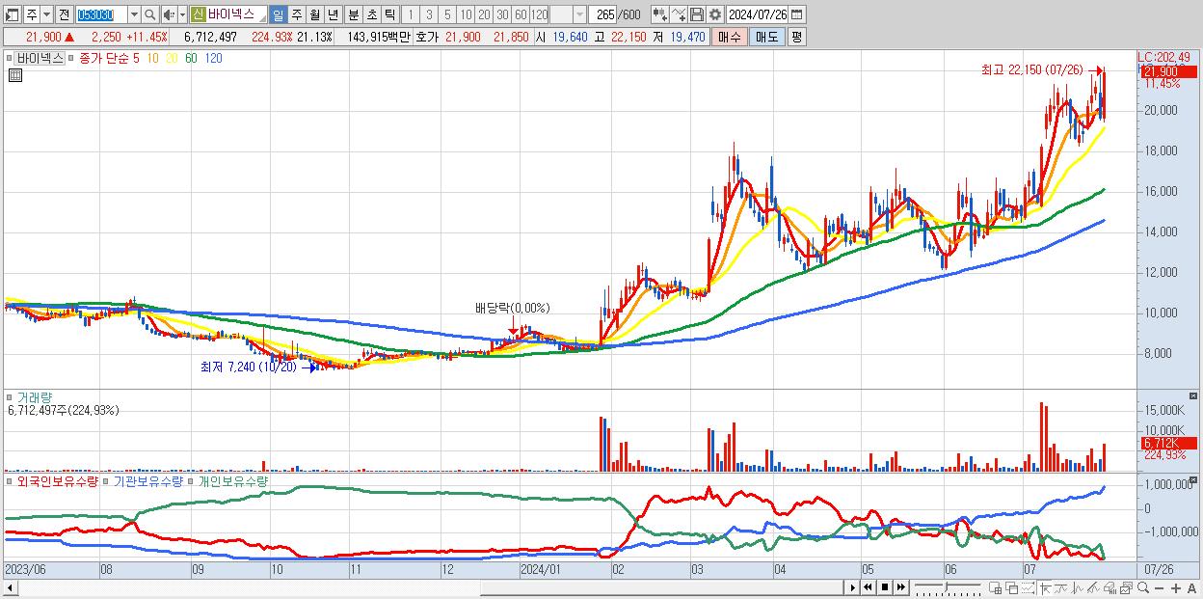Select the 틱 tick chart tab
The image size is (1203, 599).
pyautogui.click(x=389, y=14)
